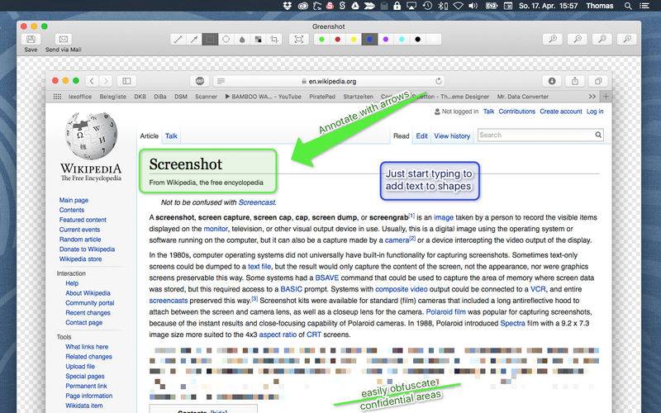Click the zoom out magnifier button
The height and width of the screenshot is (413, 661).
click(578, 39)
